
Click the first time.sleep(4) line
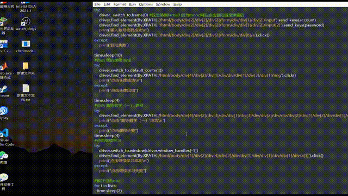click(107, 100)
